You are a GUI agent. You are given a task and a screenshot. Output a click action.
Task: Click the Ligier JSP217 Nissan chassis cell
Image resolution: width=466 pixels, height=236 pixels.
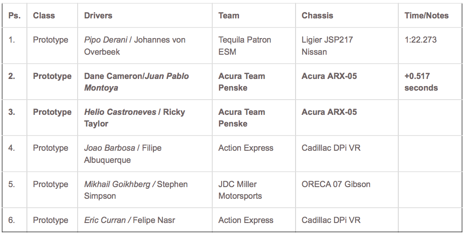coord(327,46)
